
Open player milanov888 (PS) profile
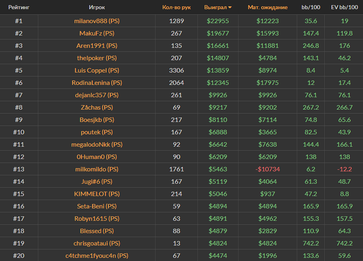click(97, 21)
